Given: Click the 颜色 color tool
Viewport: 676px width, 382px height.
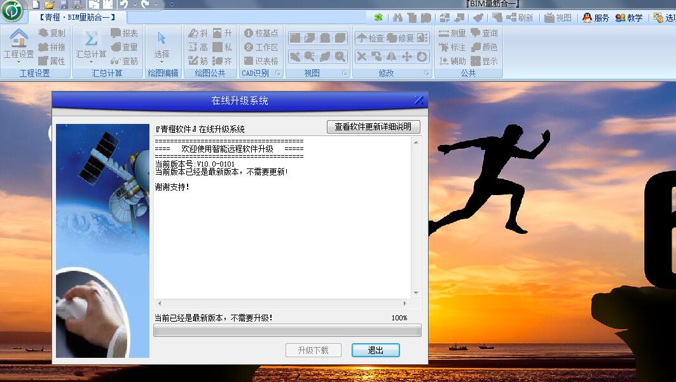Looking at the screenshot, I should point(484,47).
